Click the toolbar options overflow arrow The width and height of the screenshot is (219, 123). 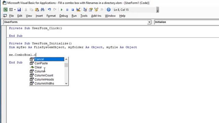point(157,10)
